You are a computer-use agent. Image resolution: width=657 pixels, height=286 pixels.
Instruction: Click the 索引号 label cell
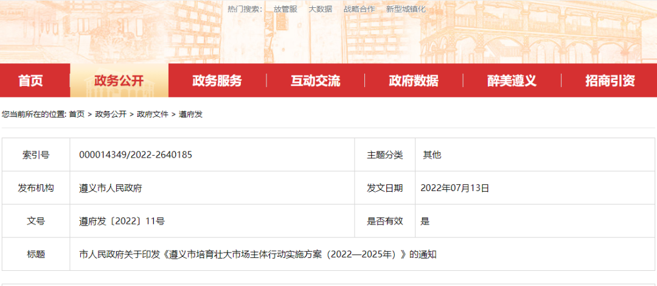click(x=36, y=155)
